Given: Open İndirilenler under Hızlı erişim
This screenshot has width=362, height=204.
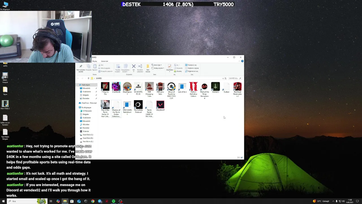Looking at the screenshot, I should click(x=87, y=92).
